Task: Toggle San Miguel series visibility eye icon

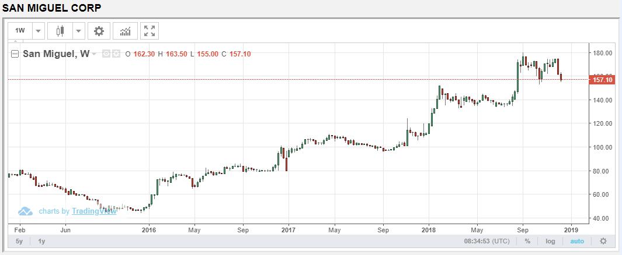Action: [x=106, y=54]
